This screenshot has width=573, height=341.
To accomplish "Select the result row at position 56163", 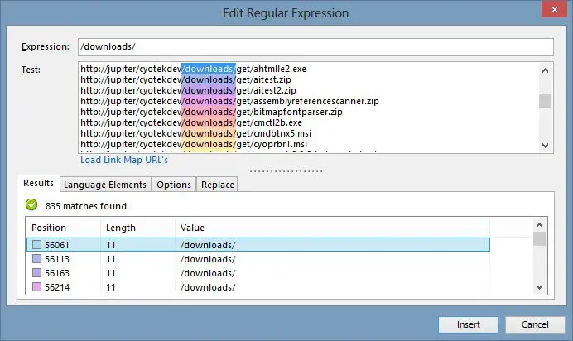I will tap(258, 273).
